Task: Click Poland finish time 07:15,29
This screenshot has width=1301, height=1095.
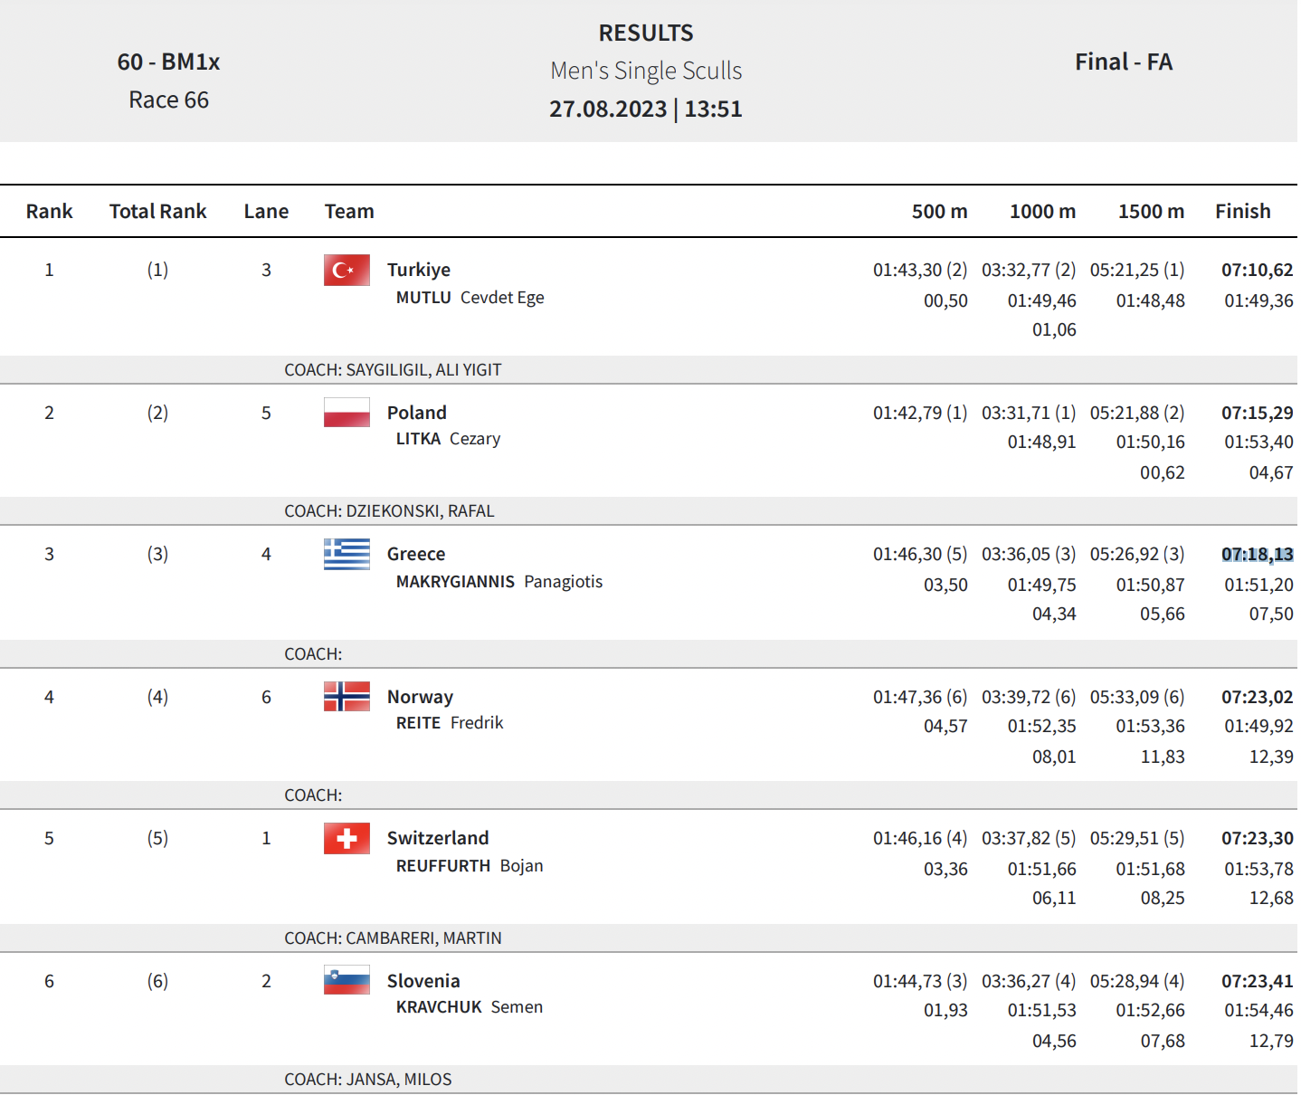Action: [1257, 413]
